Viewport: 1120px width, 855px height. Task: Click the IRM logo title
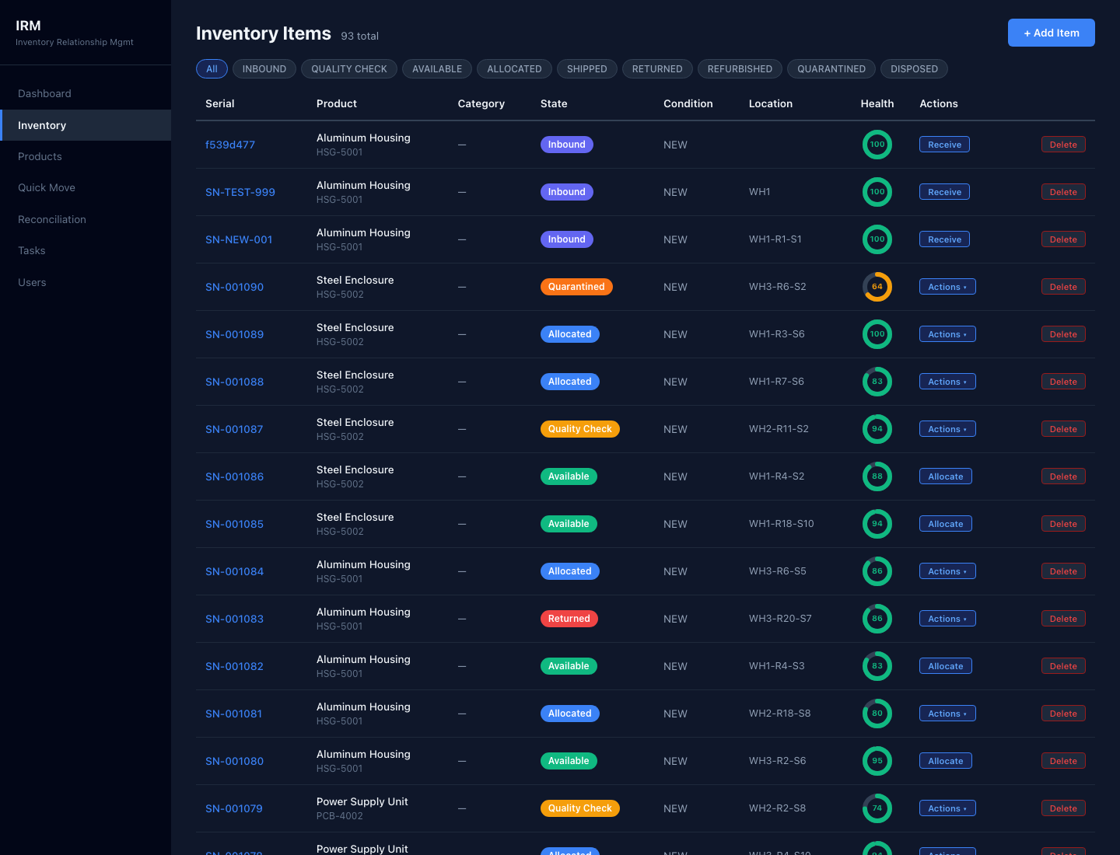tap(28, 26)
